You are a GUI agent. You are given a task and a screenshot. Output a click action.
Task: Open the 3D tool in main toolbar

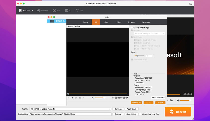coord(68,10)
